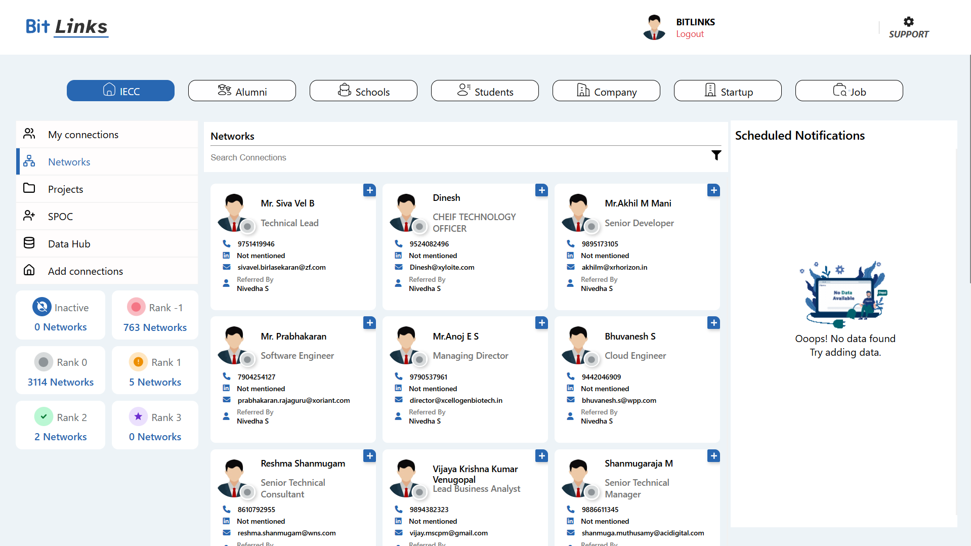Add Bhuvanesh S using the plus icon
This screenshot has height=546, width=971.
click(x=713, y=323)
